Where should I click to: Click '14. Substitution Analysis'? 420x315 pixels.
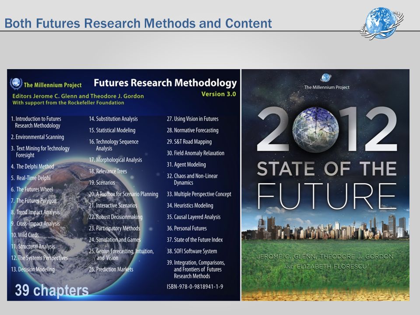[113, 119]
